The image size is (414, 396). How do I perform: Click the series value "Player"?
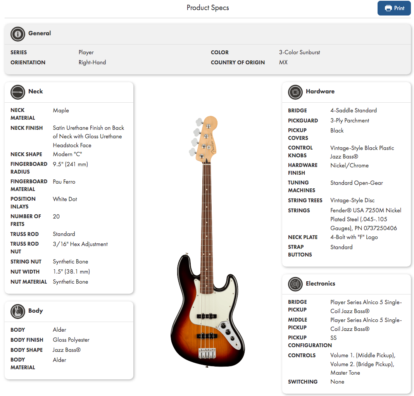[86, 52]
